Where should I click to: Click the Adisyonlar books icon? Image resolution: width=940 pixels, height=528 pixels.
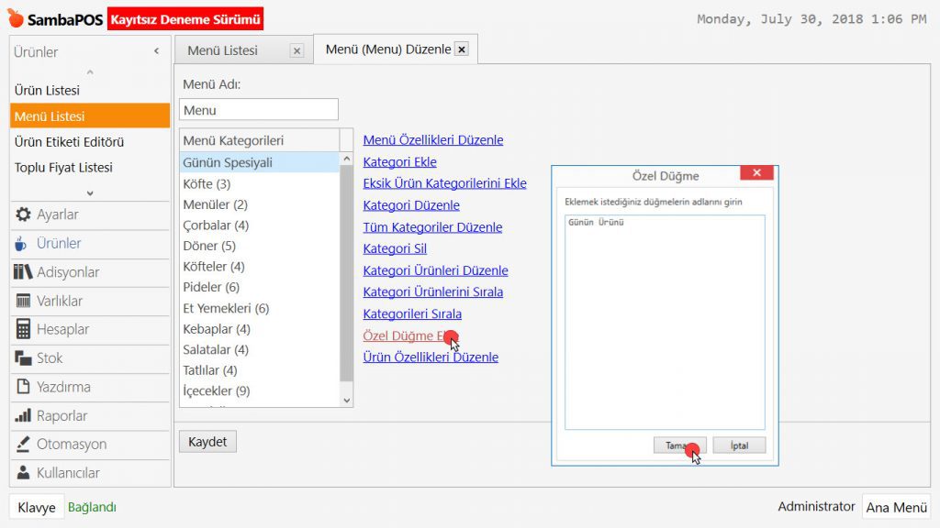(24, 272)
